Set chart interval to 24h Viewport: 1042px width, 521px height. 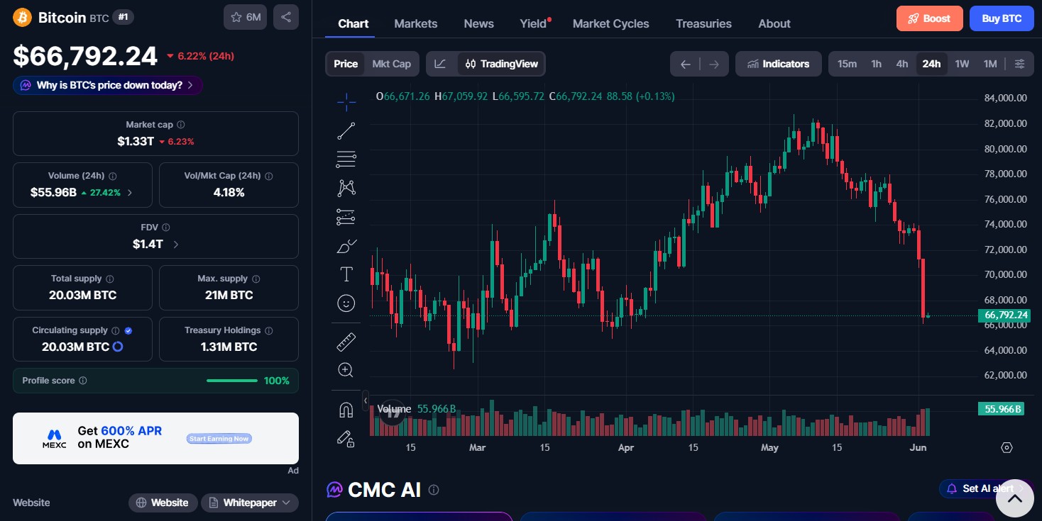pos(931,64)
